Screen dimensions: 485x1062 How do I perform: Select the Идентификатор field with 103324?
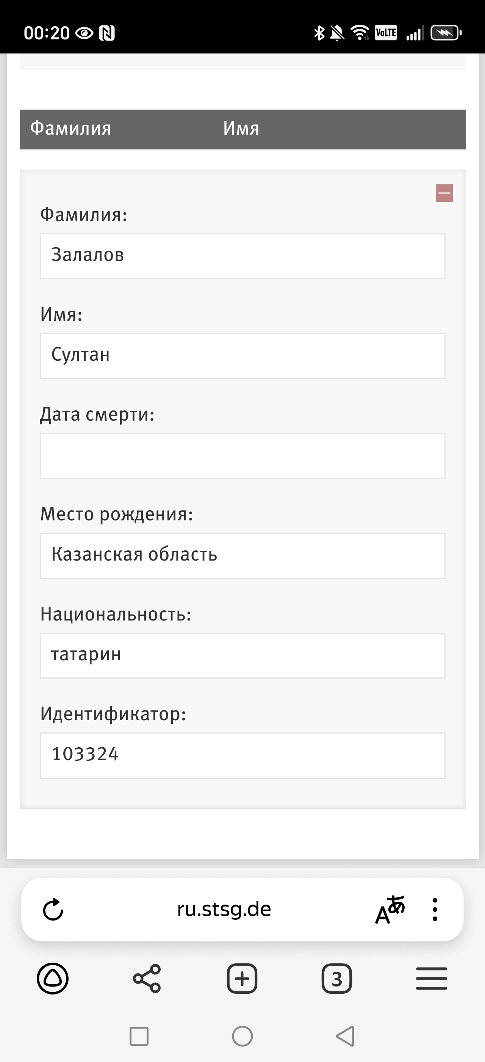(x=242, y=755)
